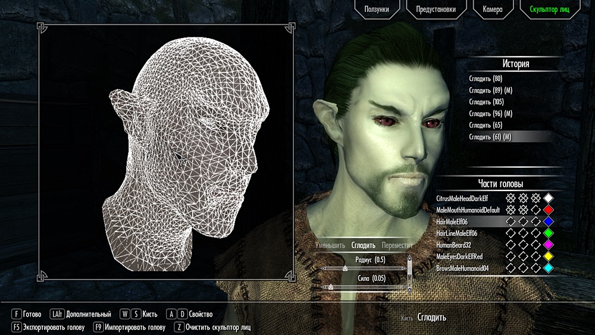This screenshot has height=335, width=595.
Task: Select the MaleEyesDarkElfRed head part
Action: 459,256
